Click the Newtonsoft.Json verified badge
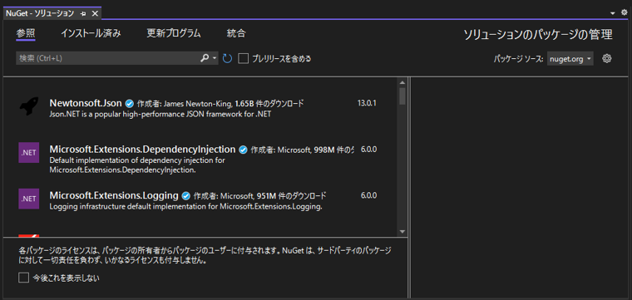The width and height of the screenshot is (632, 300). click(130, 104)
